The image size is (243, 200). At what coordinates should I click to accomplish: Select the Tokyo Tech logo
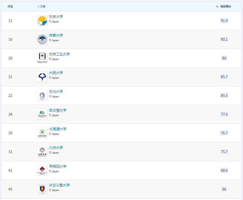42,58
